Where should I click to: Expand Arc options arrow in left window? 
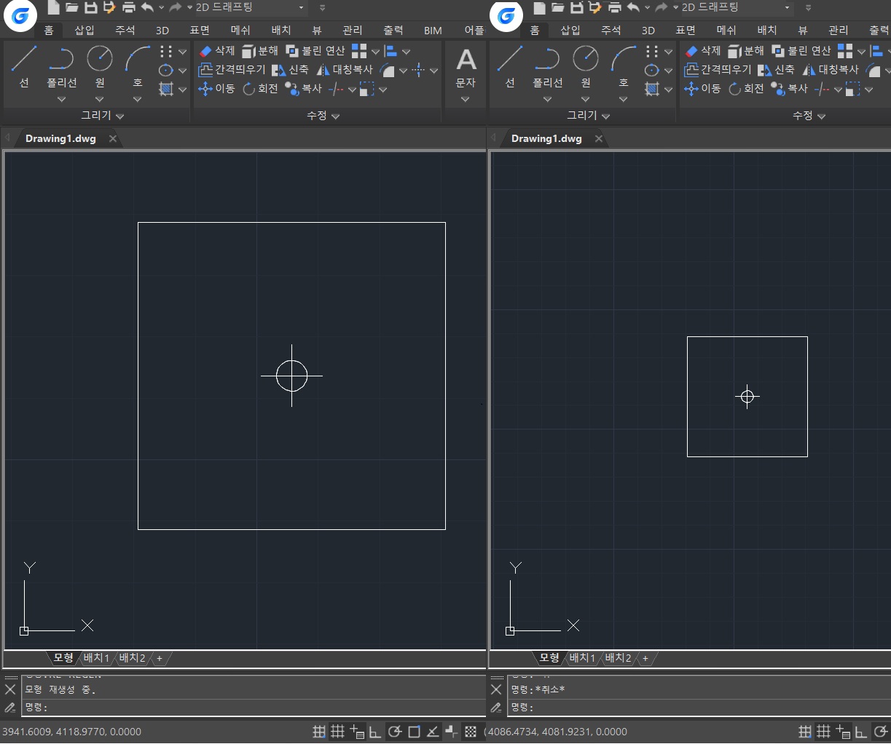pos(137,99)
